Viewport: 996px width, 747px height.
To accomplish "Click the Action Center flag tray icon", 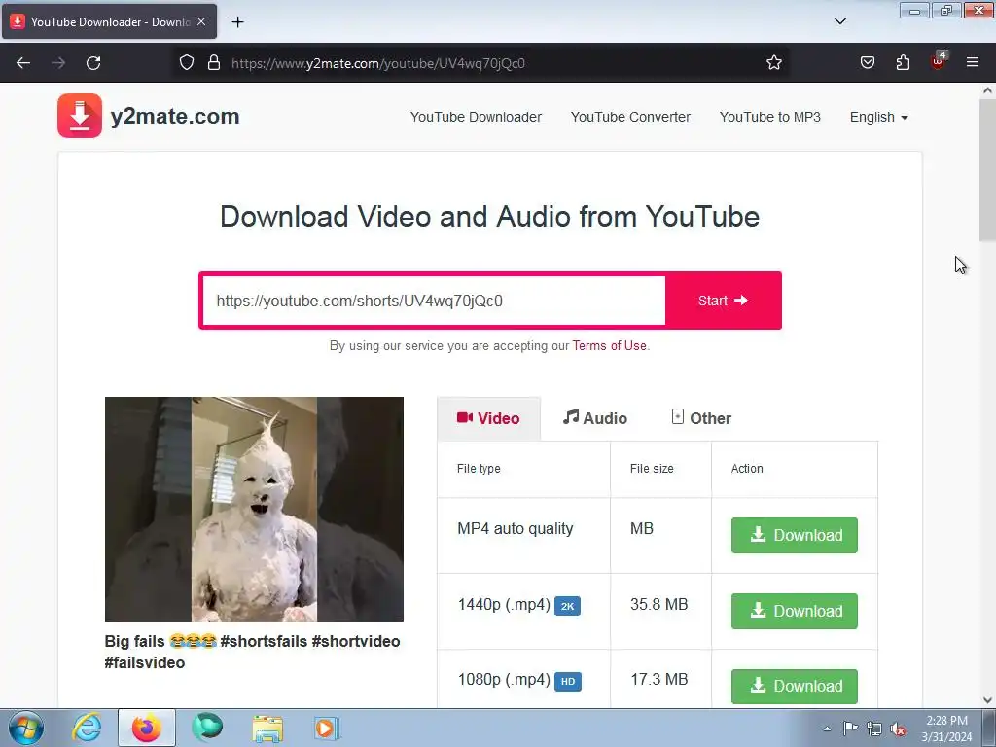I will pyautogui.click(x=850, y=729).
